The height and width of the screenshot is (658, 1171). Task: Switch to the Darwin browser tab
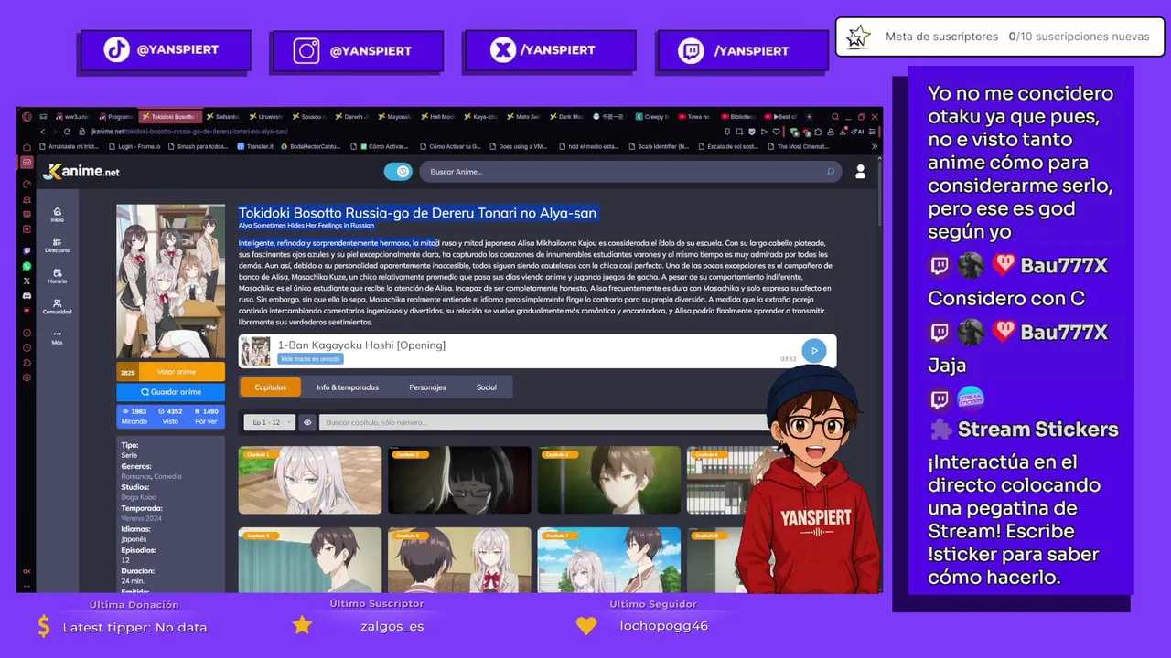tap(350, 117)
